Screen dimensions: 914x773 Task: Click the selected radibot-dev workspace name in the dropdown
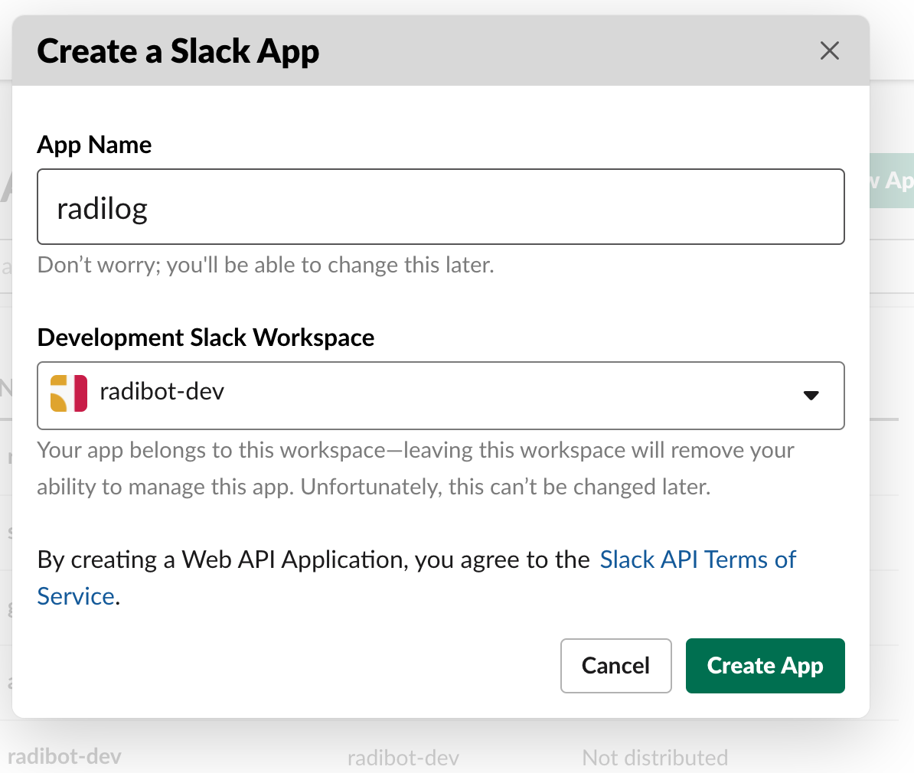[x=162, y=392]
